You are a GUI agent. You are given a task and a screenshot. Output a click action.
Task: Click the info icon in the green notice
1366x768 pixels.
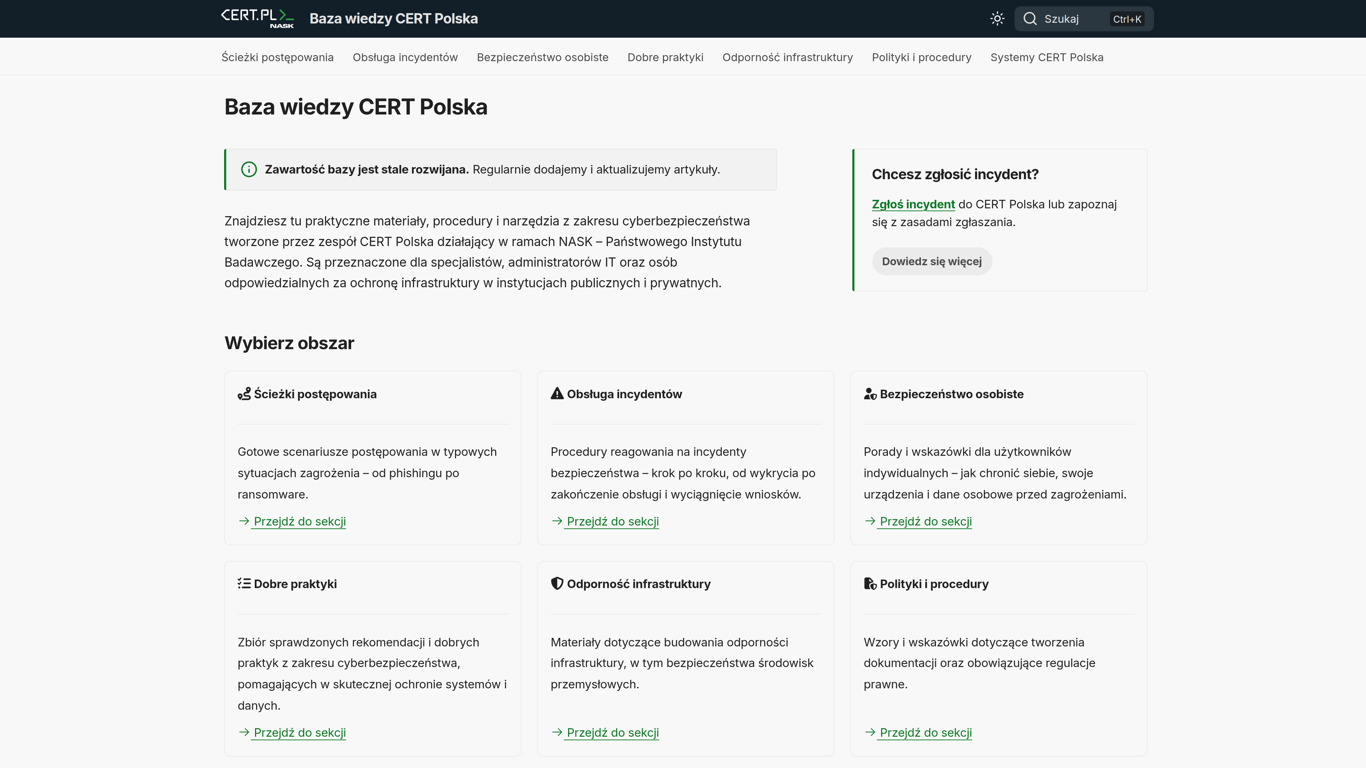point(249,170)
